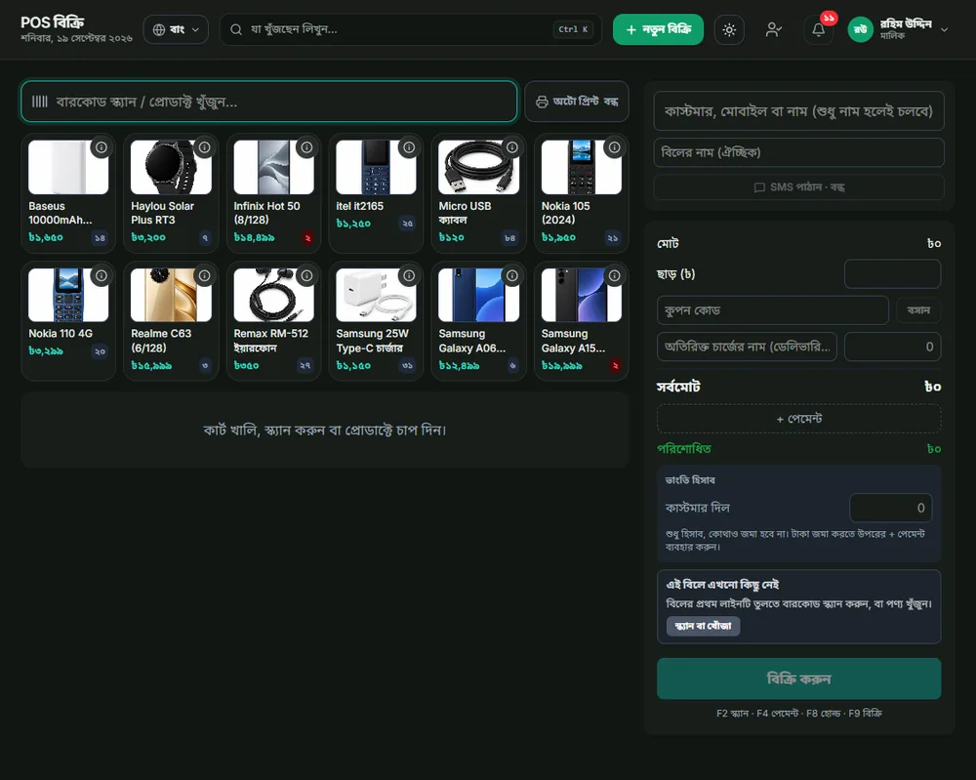Click price ৳১৪,৪৯৯ on Infinix card
Image resolution: width=976 pixels, height=780 pixels.
pyautogui.click(x=254, y=238)
